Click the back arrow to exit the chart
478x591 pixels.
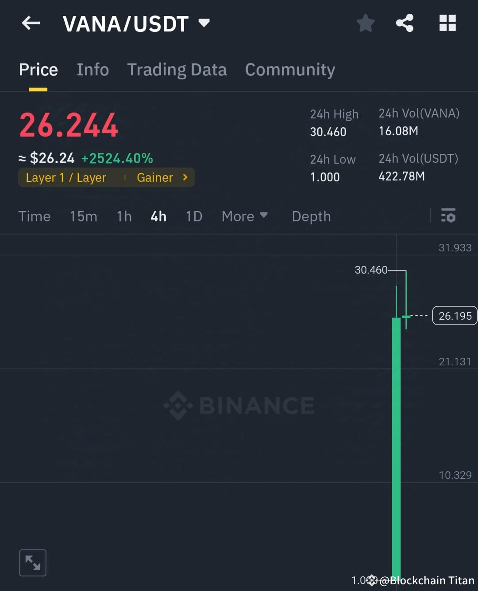31,23
